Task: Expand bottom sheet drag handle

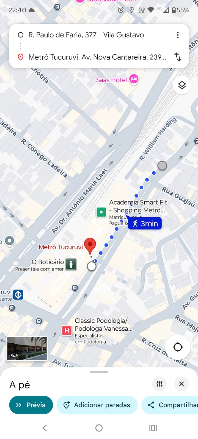Action: click(99, 372)
